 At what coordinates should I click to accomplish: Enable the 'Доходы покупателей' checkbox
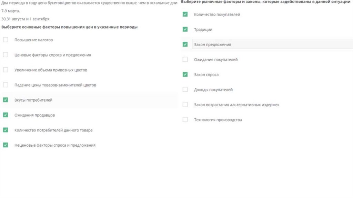(x=185, y=90)
